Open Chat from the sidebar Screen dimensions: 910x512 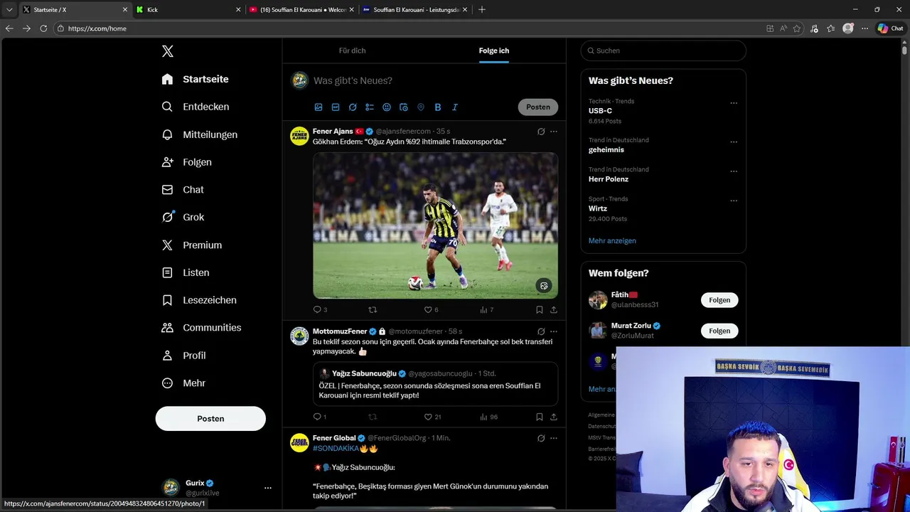[x=183, y=190]
